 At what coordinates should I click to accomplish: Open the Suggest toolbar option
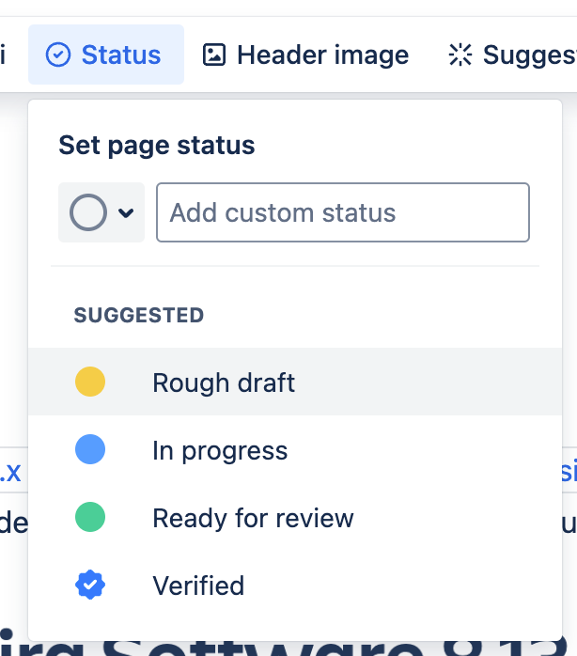click(528, 55)
